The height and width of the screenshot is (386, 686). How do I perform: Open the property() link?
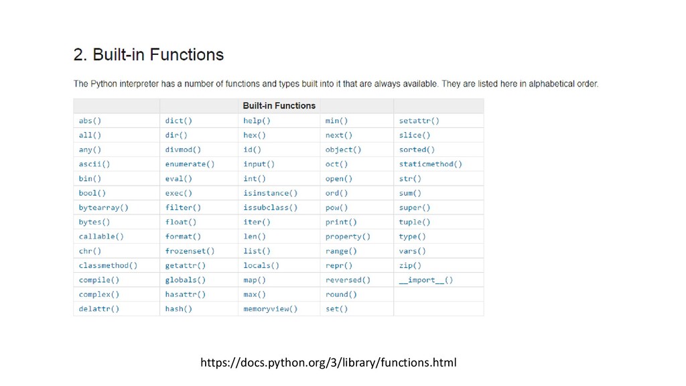348,237
